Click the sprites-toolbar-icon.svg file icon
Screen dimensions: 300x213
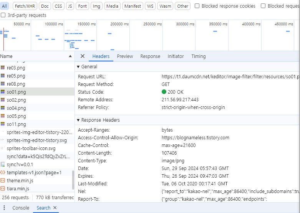[x=2, y=148]
